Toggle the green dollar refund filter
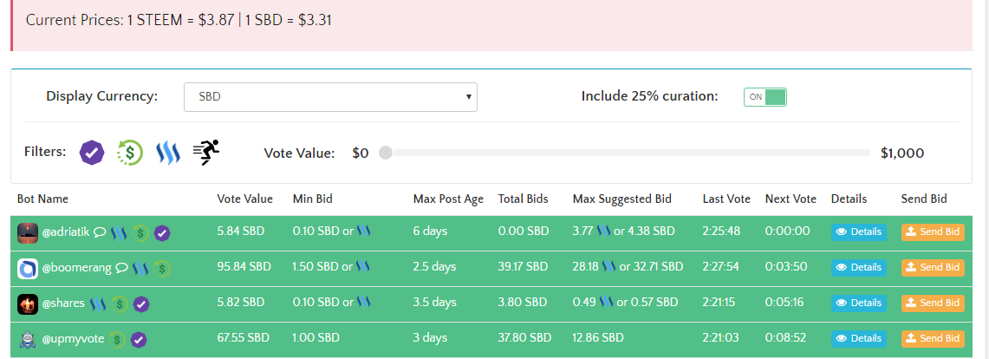989x359 pixels. [x=130, y=153]
